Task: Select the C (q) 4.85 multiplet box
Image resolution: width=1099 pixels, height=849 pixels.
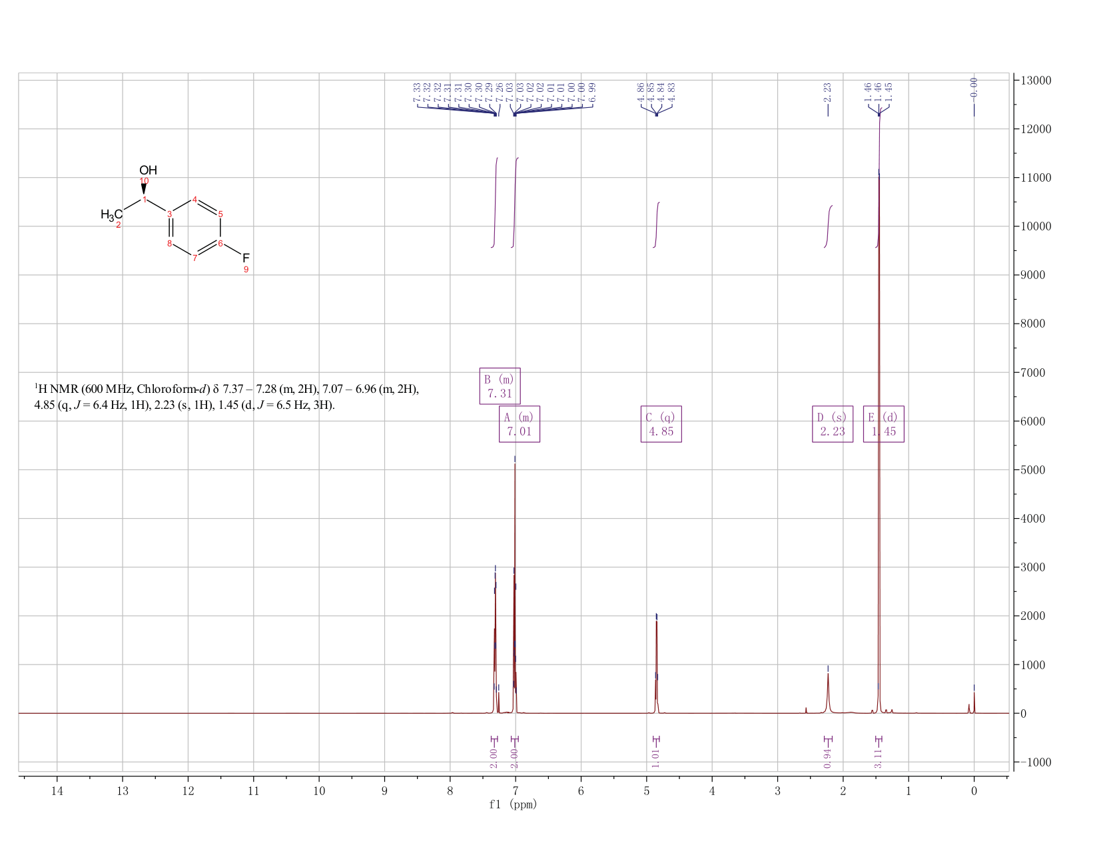Action: click(x=661, y=424)
